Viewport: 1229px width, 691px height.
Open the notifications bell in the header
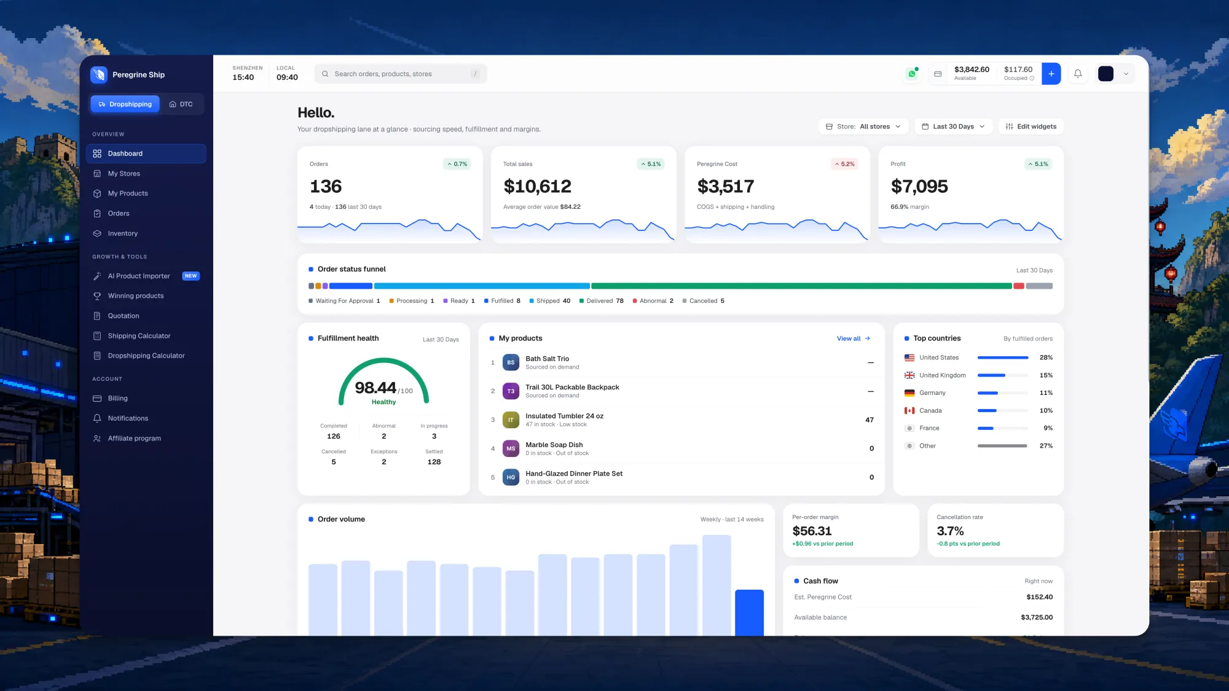coord(1078,74)
